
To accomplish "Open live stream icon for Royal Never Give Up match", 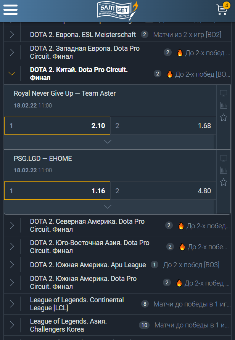I will point(224,93).
